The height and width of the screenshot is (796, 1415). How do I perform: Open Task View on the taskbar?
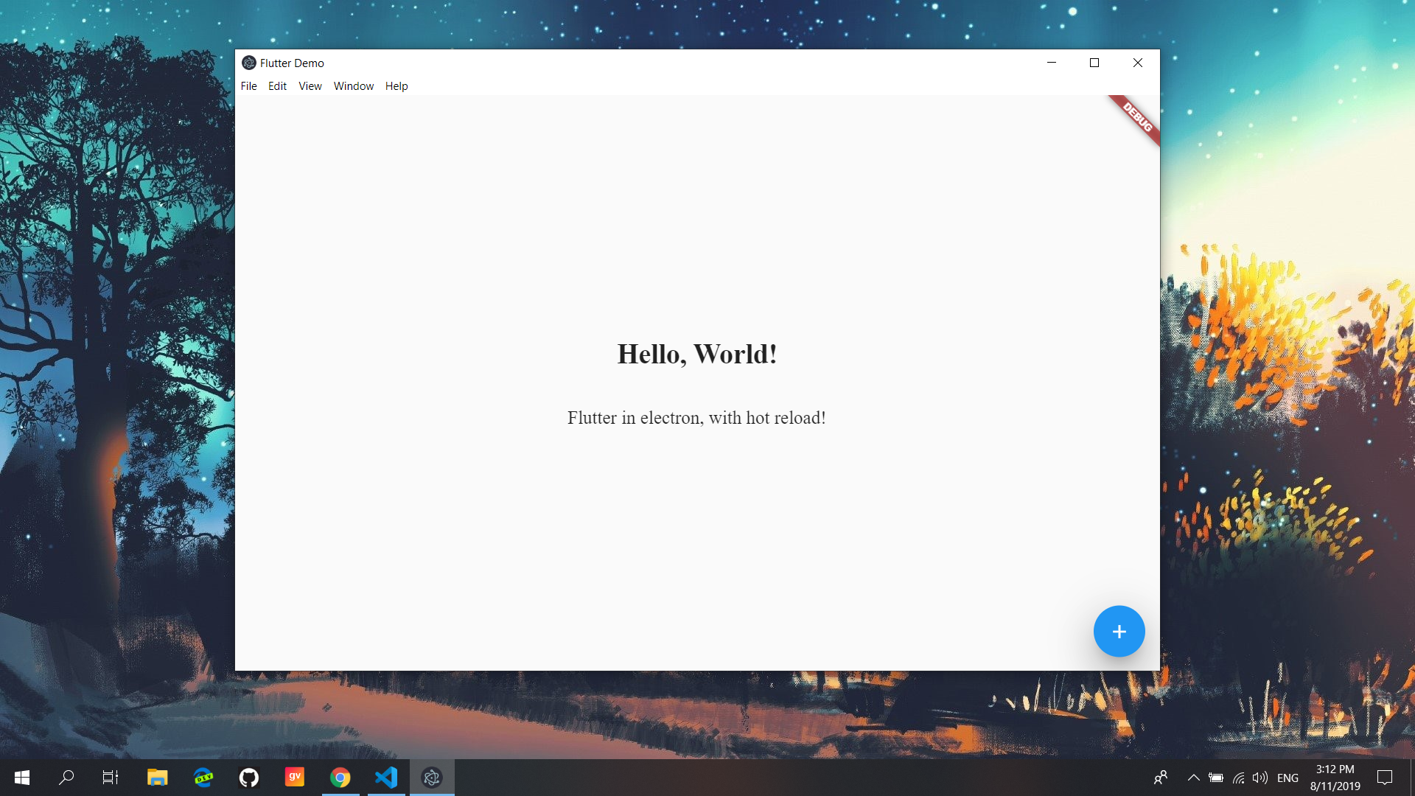pyautogui.click(x=111, y=778)
